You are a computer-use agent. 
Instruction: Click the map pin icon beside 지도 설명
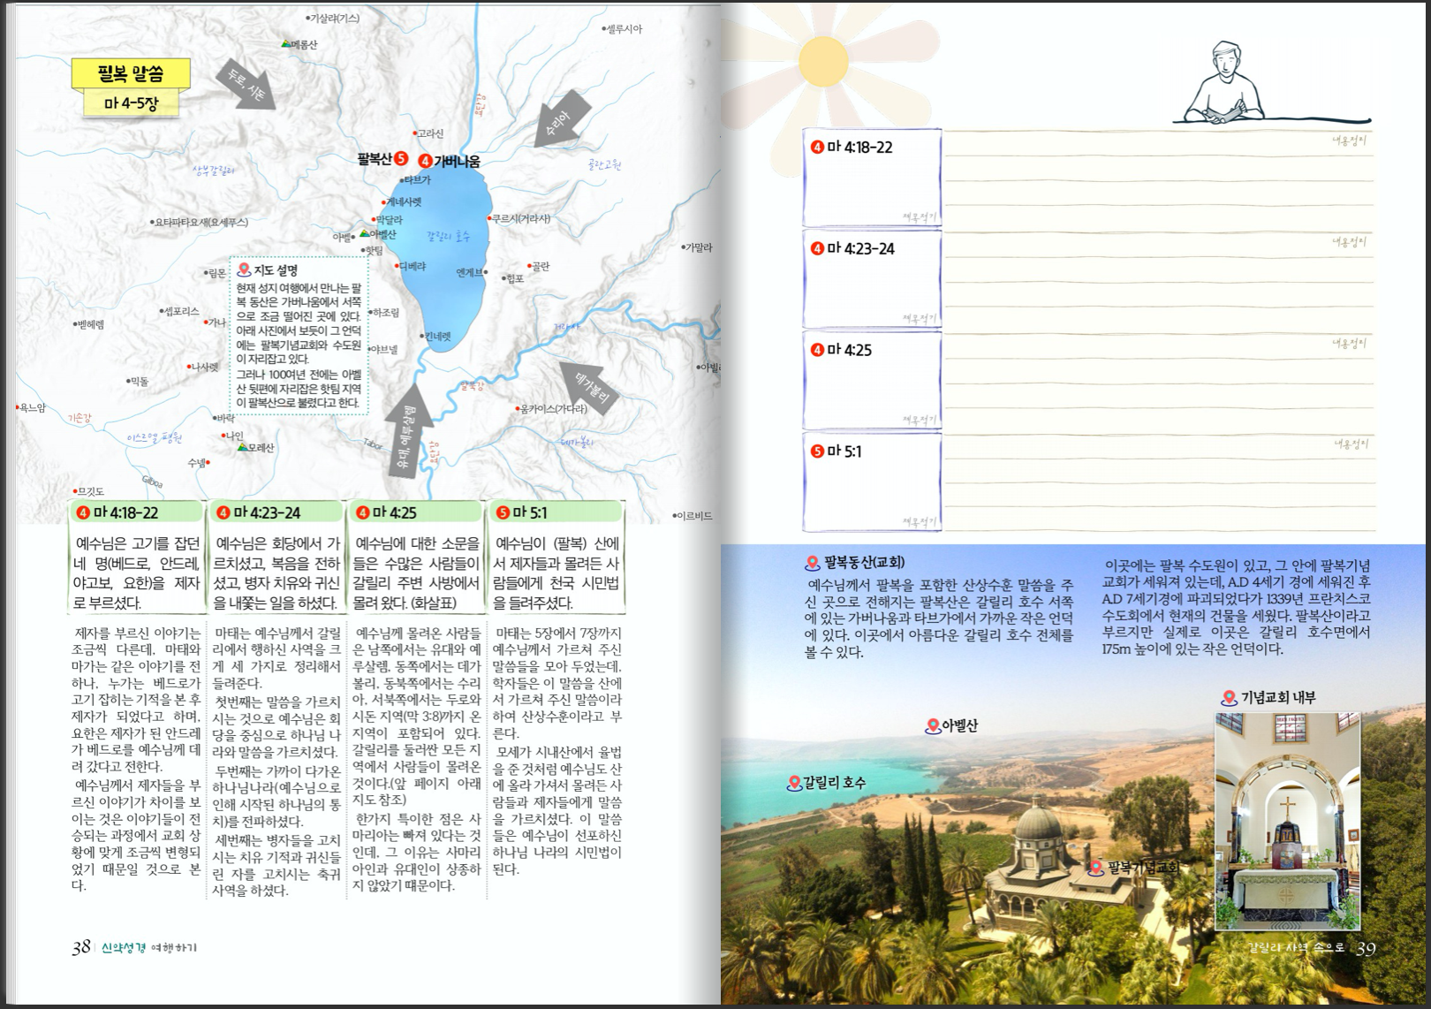point(244,269)
